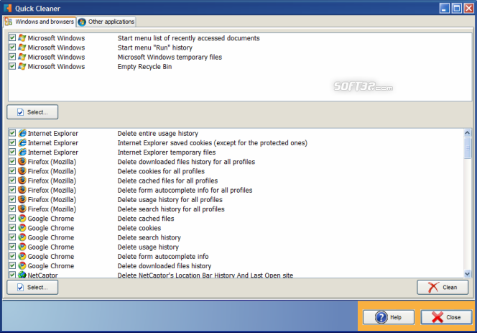Toggle NetCaptor row checkbox
This screenshot has width=477, height=333.
(12, 275)
